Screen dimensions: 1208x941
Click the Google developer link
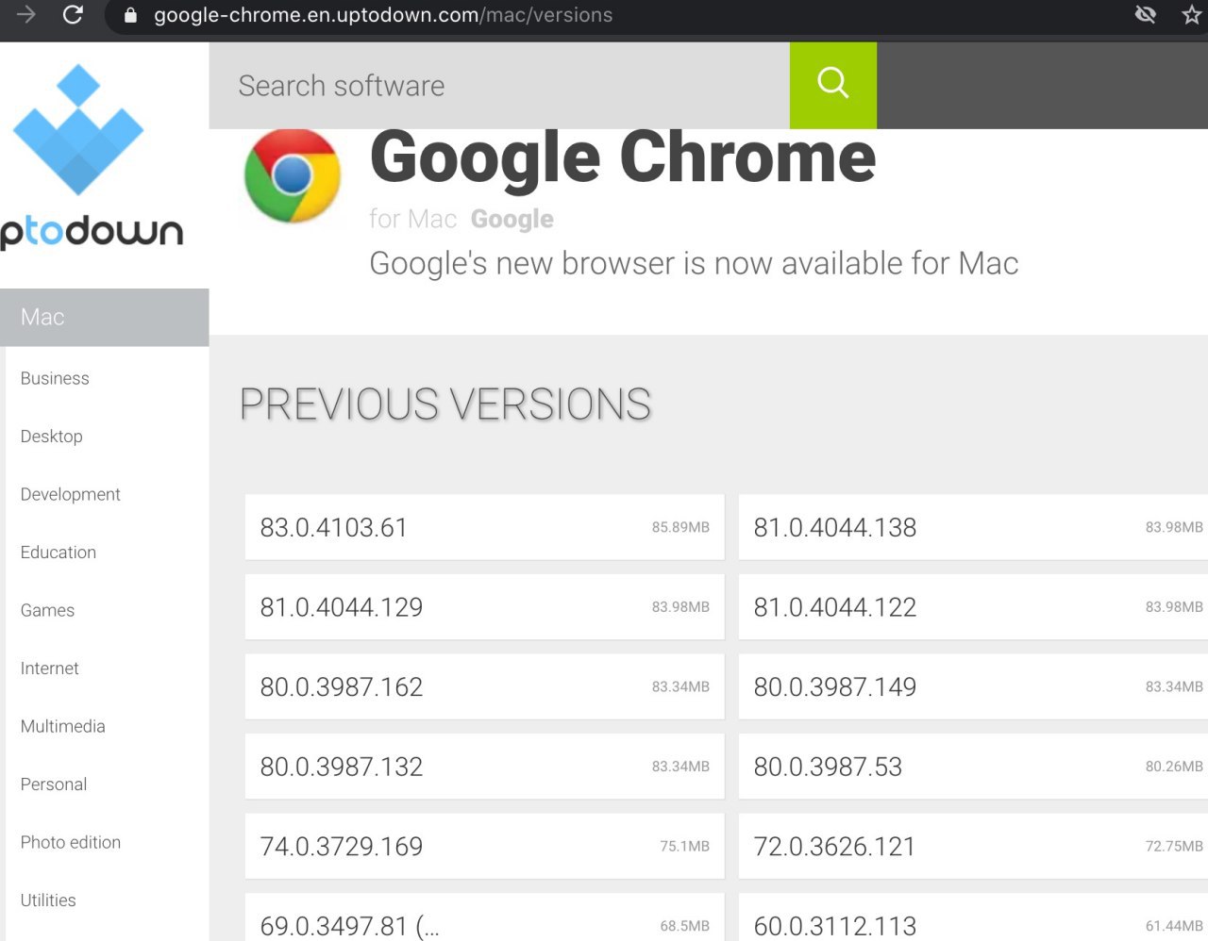tap(512, 219)
